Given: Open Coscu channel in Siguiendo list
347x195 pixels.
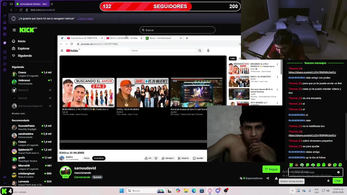Looking at the screenshot, I should pos(31,74).
